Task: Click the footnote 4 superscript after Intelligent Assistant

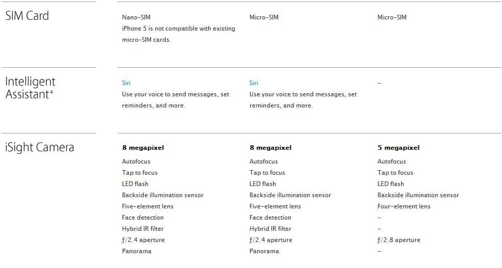Action: click(x=52, y=92)
